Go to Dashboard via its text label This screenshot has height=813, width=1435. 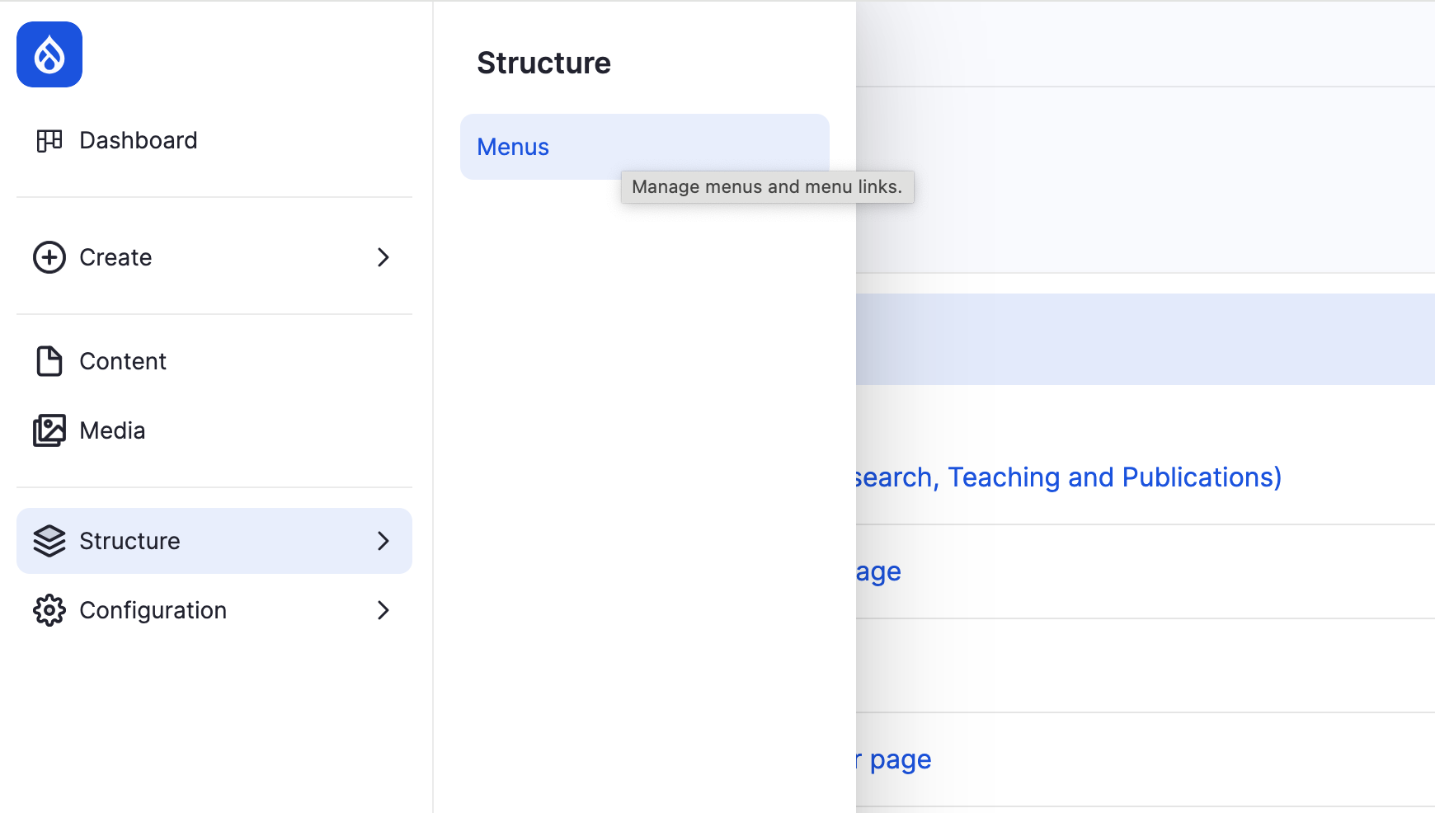pos(138,141)
